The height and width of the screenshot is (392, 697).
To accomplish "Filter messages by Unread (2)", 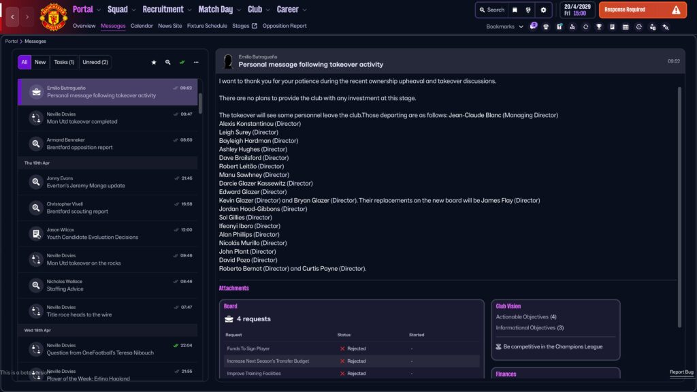I will (95, 62).
